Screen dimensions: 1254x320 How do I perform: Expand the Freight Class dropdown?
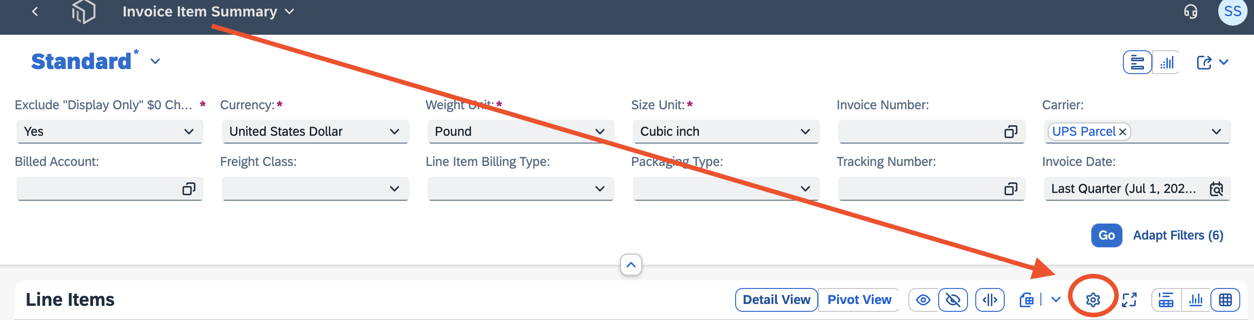(x=315, y=188)
